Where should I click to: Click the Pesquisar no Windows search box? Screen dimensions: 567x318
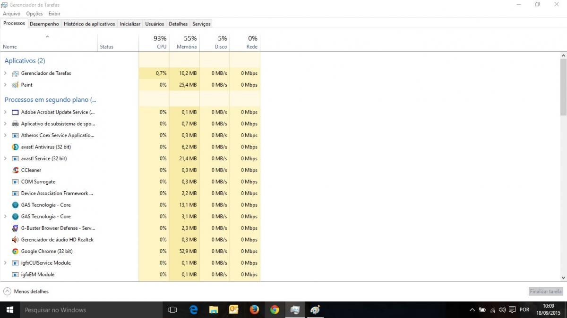coord(91,310)
